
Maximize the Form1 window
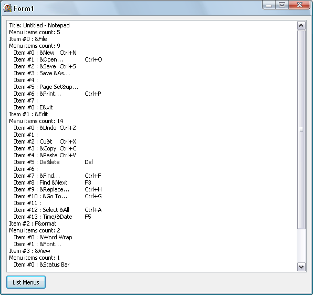tap(282, 5)
